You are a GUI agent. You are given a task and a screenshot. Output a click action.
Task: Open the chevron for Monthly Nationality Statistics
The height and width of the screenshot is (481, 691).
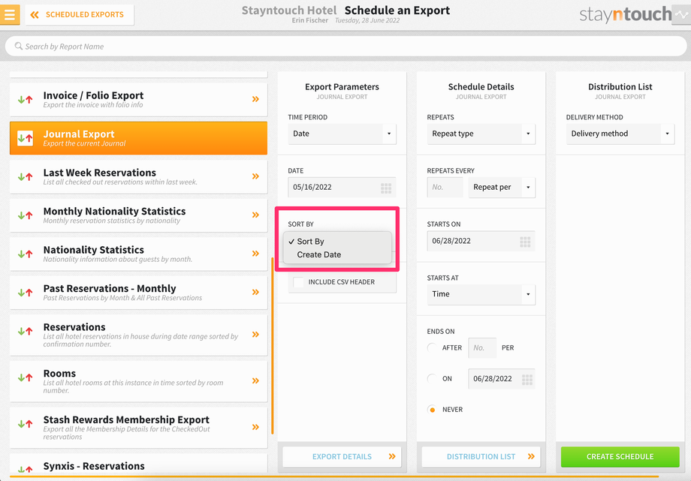pyautogui.click(x=255, y=215)
